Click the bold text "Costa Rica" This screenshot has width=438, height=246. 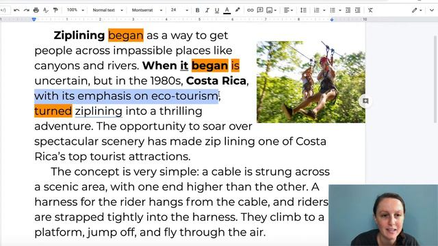[x=216, y=81]
